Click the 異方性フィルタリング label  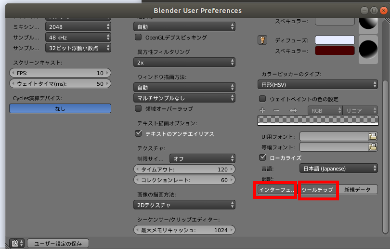[164, 52]
